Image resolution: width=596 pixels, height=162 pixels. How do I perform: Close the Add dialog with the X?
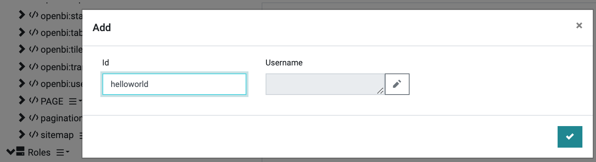pos(579,26)
